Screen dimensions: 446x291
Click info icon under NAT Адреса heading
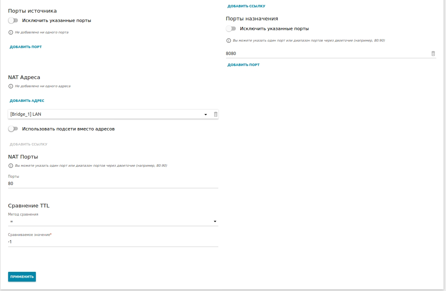point(11,86)
